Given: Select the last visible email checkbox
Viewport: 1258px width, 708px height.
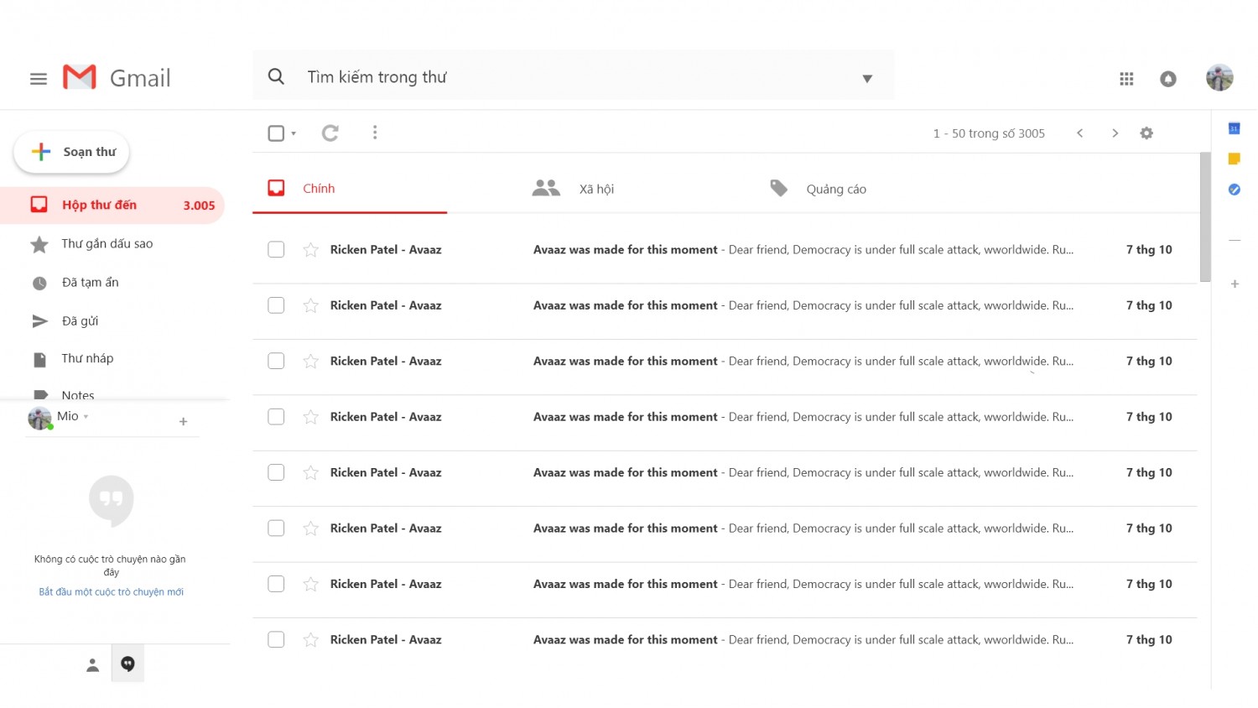Looking at the screenshot, I should 276,640.
